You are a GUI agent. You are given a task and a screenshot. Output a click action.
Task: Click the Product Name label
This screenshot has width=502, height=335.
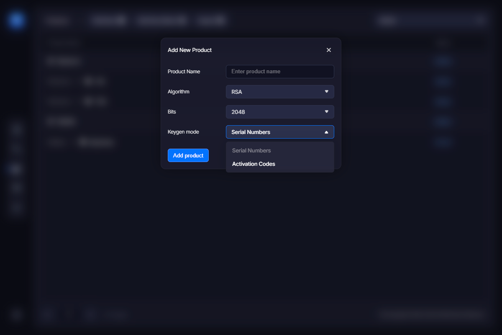tap(184, 72)
